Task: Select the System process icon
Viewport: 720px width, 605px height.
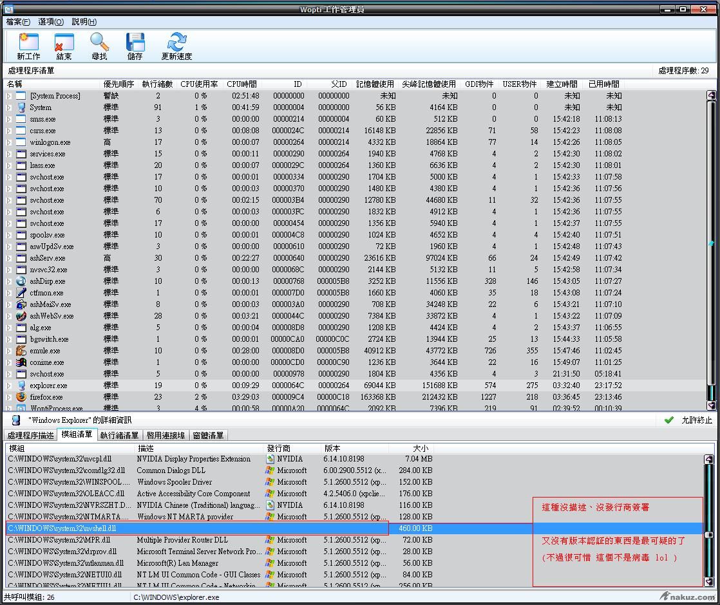Action: [x=21, y=107]
